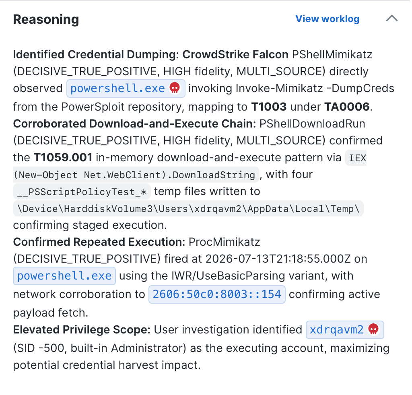
Task: Click the bold T1003 technique ID
Action: 269,107
